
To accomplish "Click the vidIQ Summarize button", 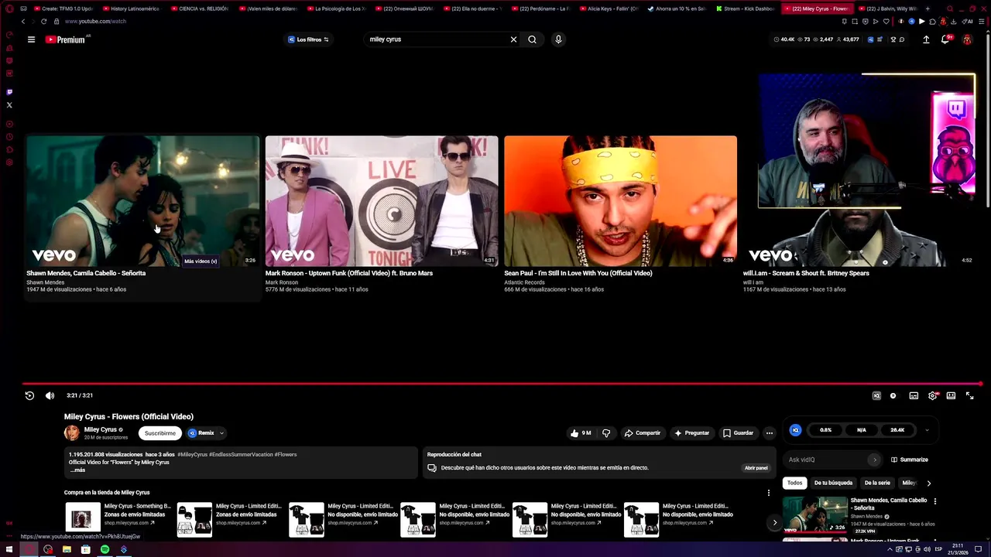I will click(x=910, y=460).
